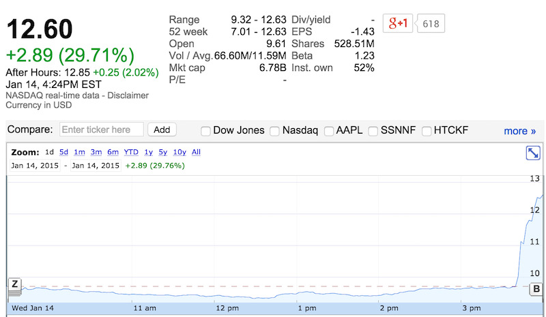
Task: Enable Dow Jones comparison checkbox
Action: (x=205, y=131)
